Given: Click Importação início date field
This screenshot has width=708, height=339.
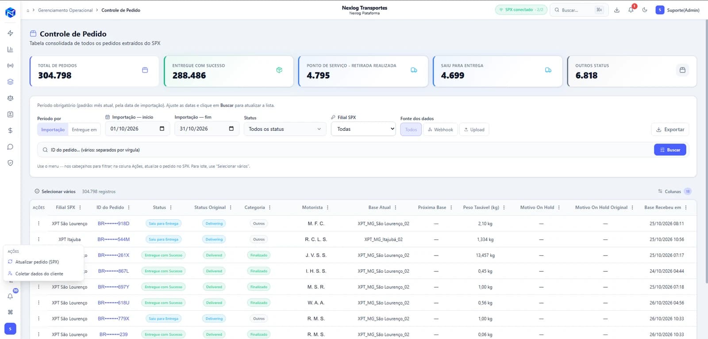Looking at the screenshot, I should pyautogui.click(x=138, y=129).
